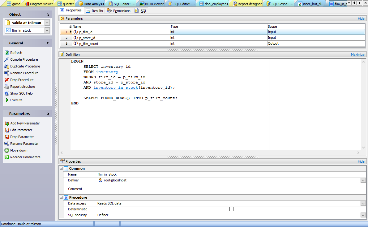Image resolution: width=368 pixels, height=227 pixels.
Task: Collapse the Common properties group
Action: click(61, 168)
